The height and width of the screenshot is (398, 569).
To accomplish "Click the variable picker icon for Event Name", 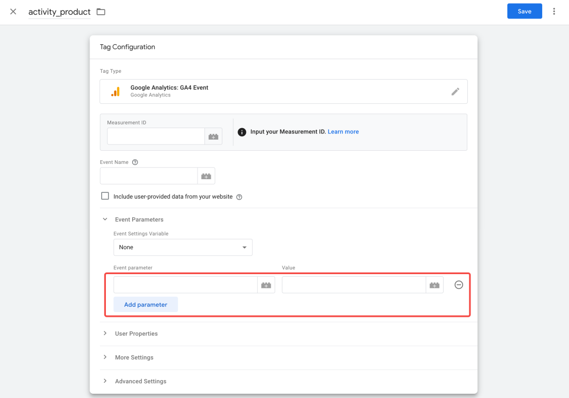I will (206, 176).
